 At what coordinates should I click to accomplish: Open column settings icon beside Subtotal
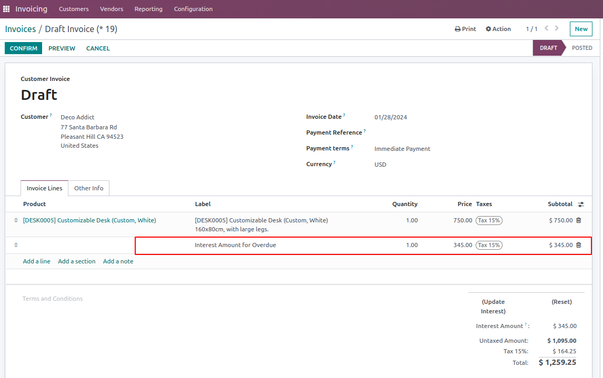(x=581, y=204)
